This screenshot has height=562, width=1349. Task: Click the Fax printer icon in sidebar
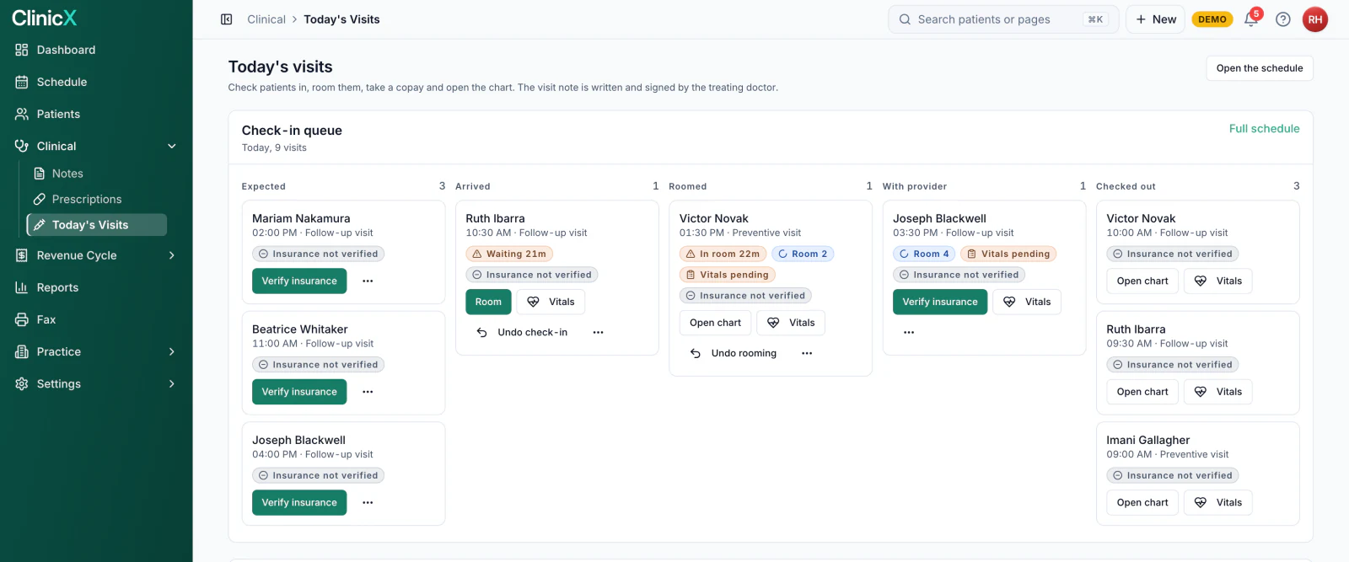tap(22, 319)
